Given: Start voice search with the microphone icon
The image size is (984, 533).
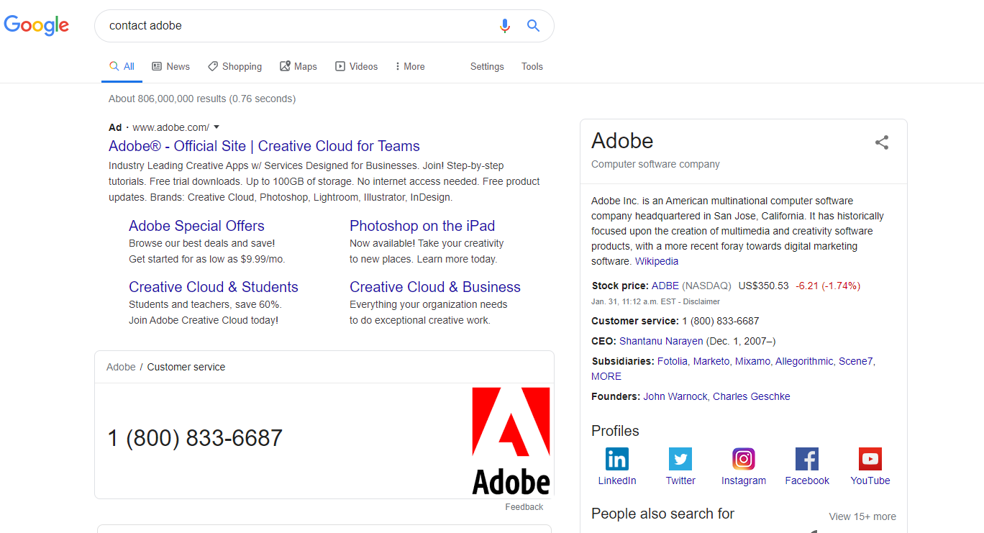Looking at the screenshot, I should tap(505, 26).
